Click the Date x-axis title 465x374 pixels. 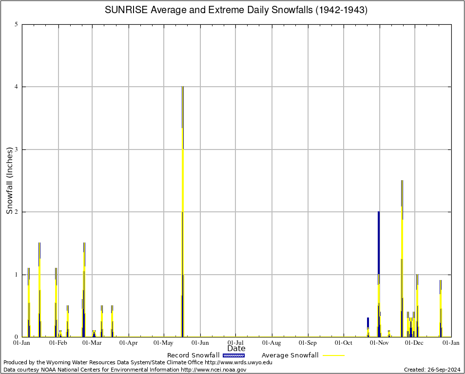click(x=236, y=349)
